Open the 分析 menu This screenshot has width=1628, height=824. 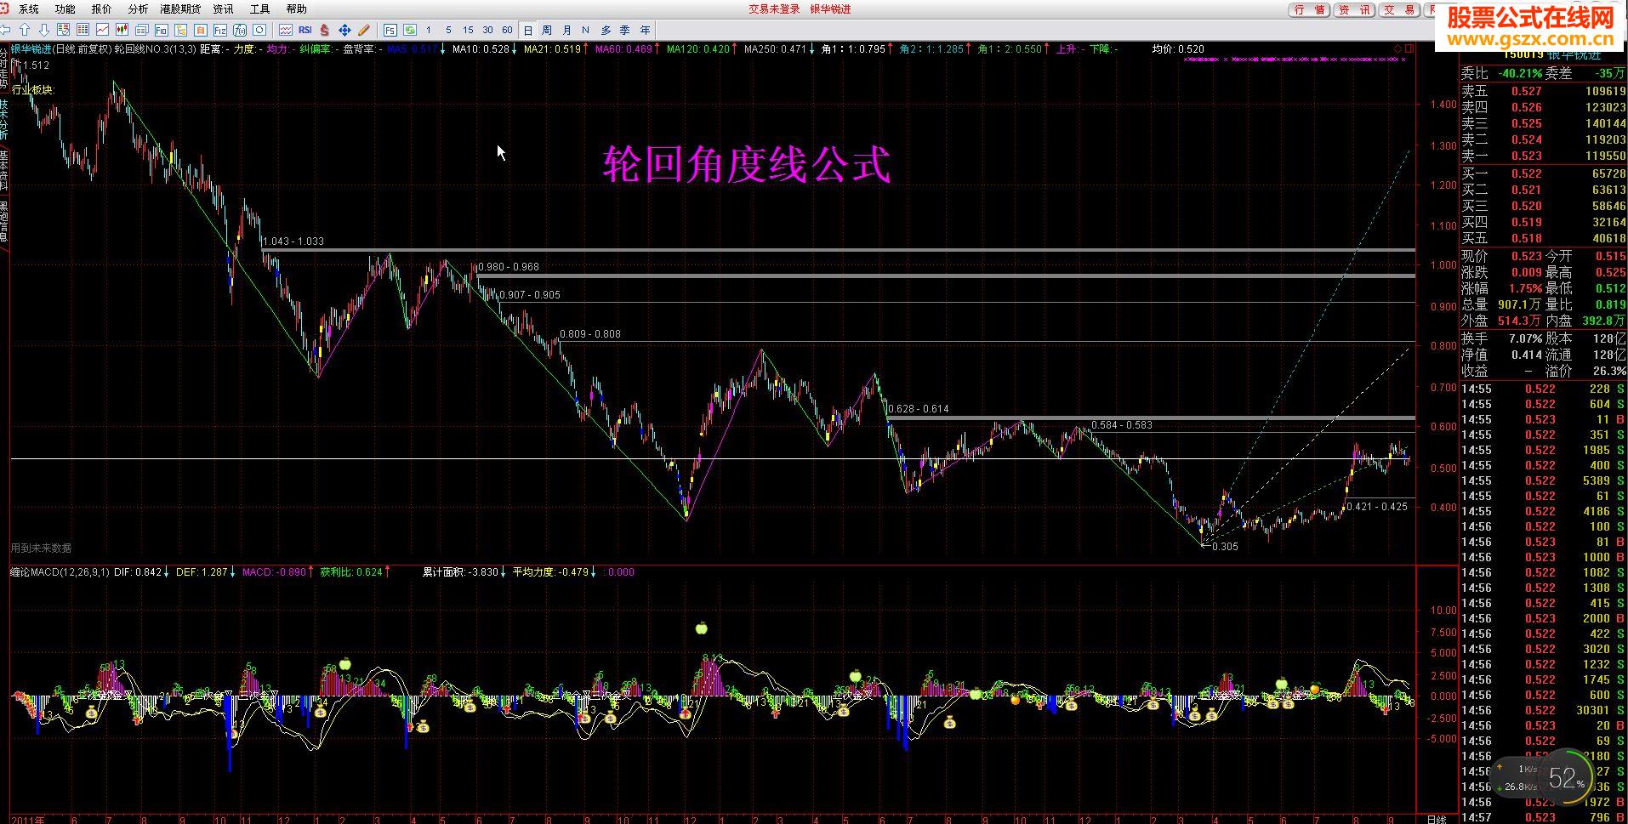point(138,9)
